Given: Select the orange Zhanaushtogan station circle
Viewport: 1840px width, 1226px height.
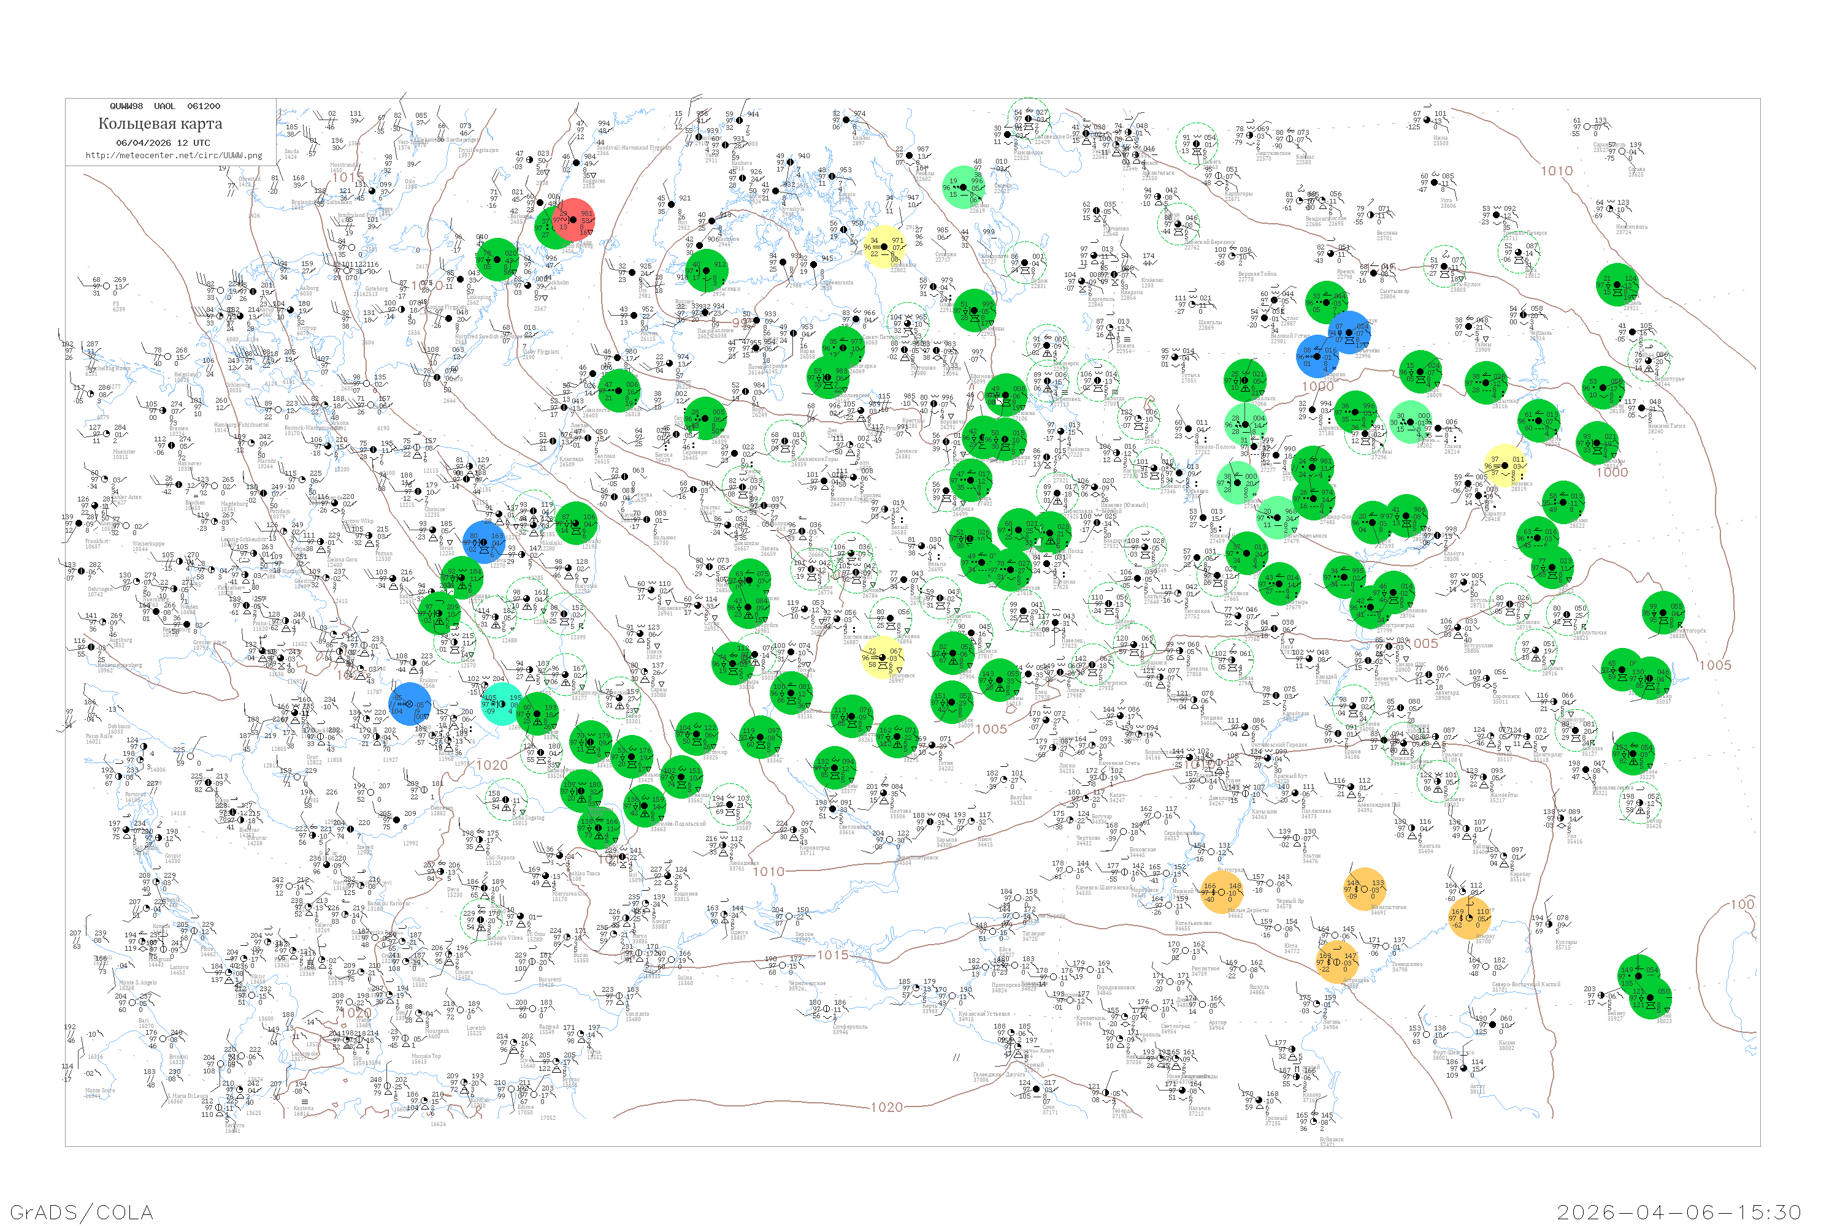Looking at the screenshot, I should coord(1365,889).
